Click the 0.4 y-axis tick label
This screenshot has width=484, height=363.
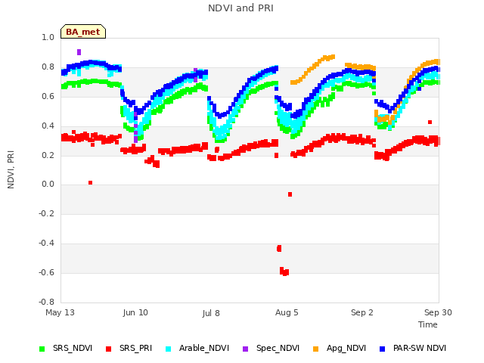coord(48,126)
